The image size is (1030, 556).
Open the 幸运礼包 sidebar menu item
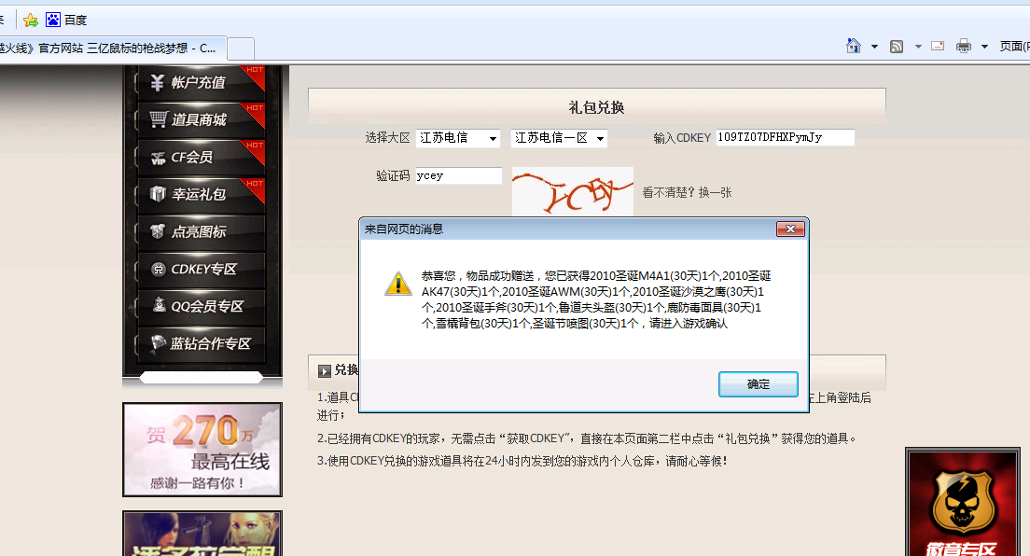(201, 195)
